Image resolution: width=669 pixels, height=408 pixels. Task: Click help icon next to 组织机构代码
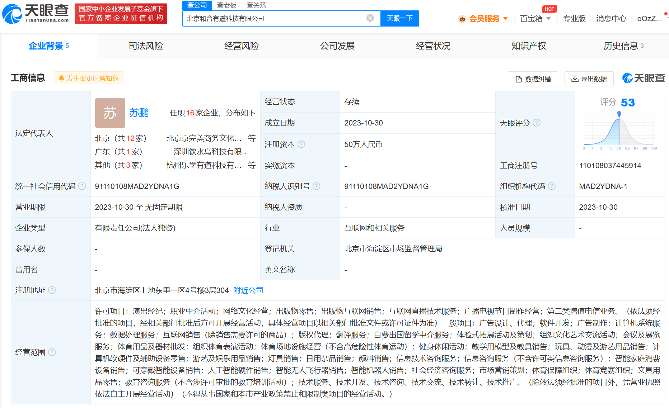pos(552,186)
